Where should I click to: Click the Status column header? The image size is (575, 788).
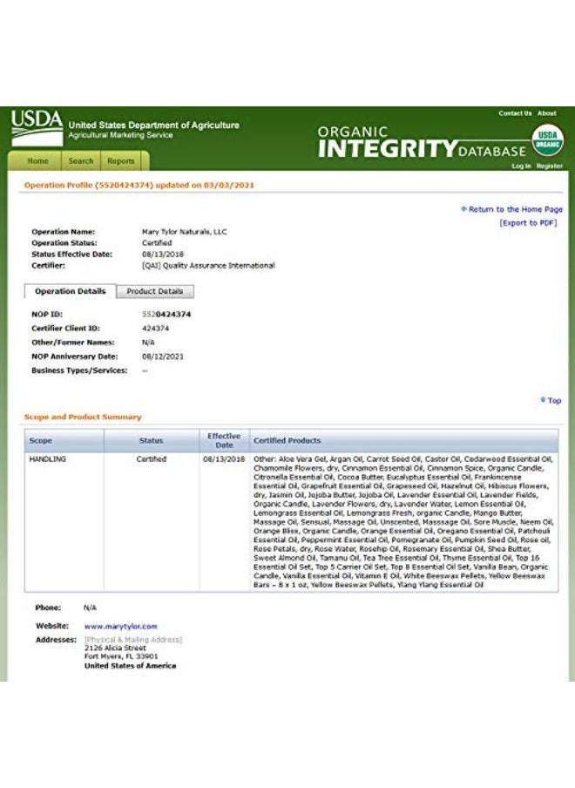(x=152, y=441)
